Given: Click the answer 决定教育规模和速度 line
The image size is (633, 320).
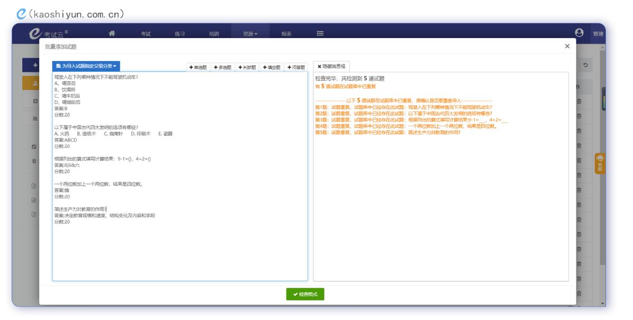Looking at the screenshot, I should tap(105, 215).
